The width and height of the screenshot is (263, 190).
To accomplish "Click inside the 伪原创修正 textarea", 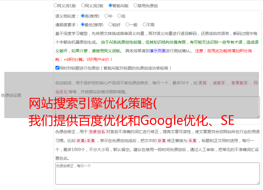I will click(x=158, y=174).
